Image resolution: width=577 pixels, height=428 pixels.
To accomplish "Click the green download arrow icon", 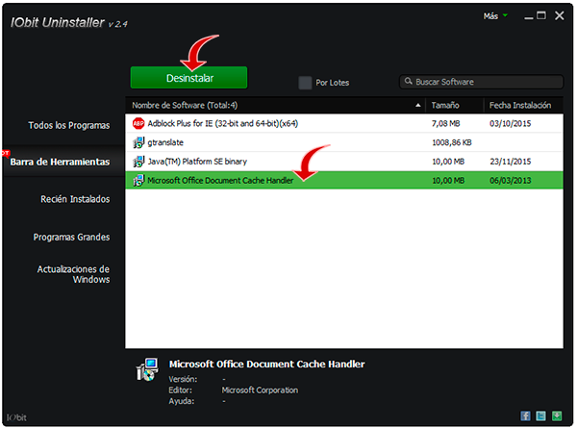I will [x=557, y=415].
